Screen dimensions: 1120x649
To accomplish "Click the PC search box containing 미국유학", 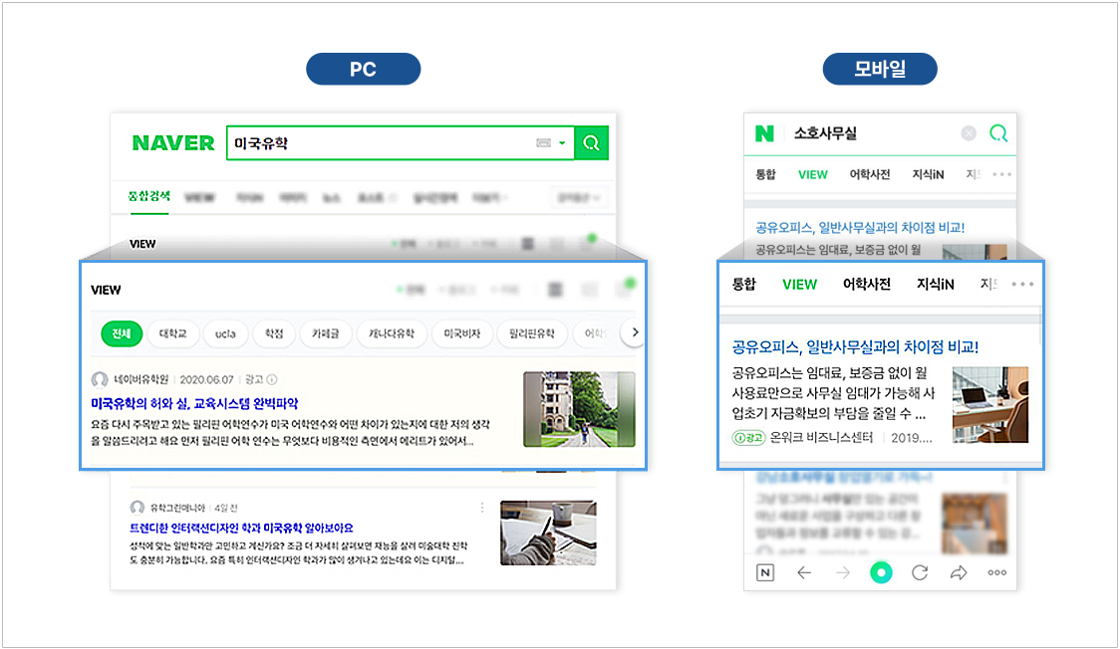I will click(400, 143).
